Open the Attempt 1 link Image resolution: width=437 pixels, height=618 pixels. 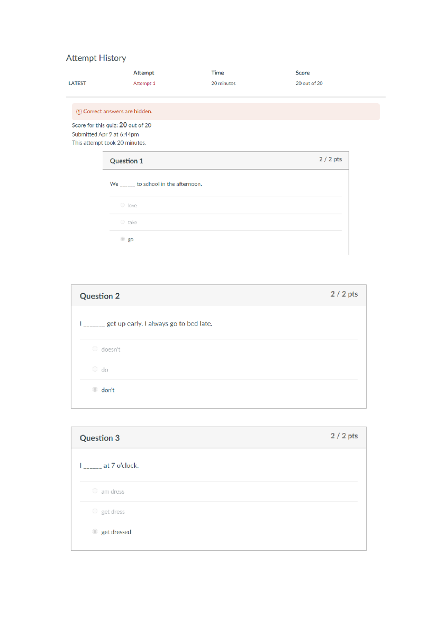[144, 83]
